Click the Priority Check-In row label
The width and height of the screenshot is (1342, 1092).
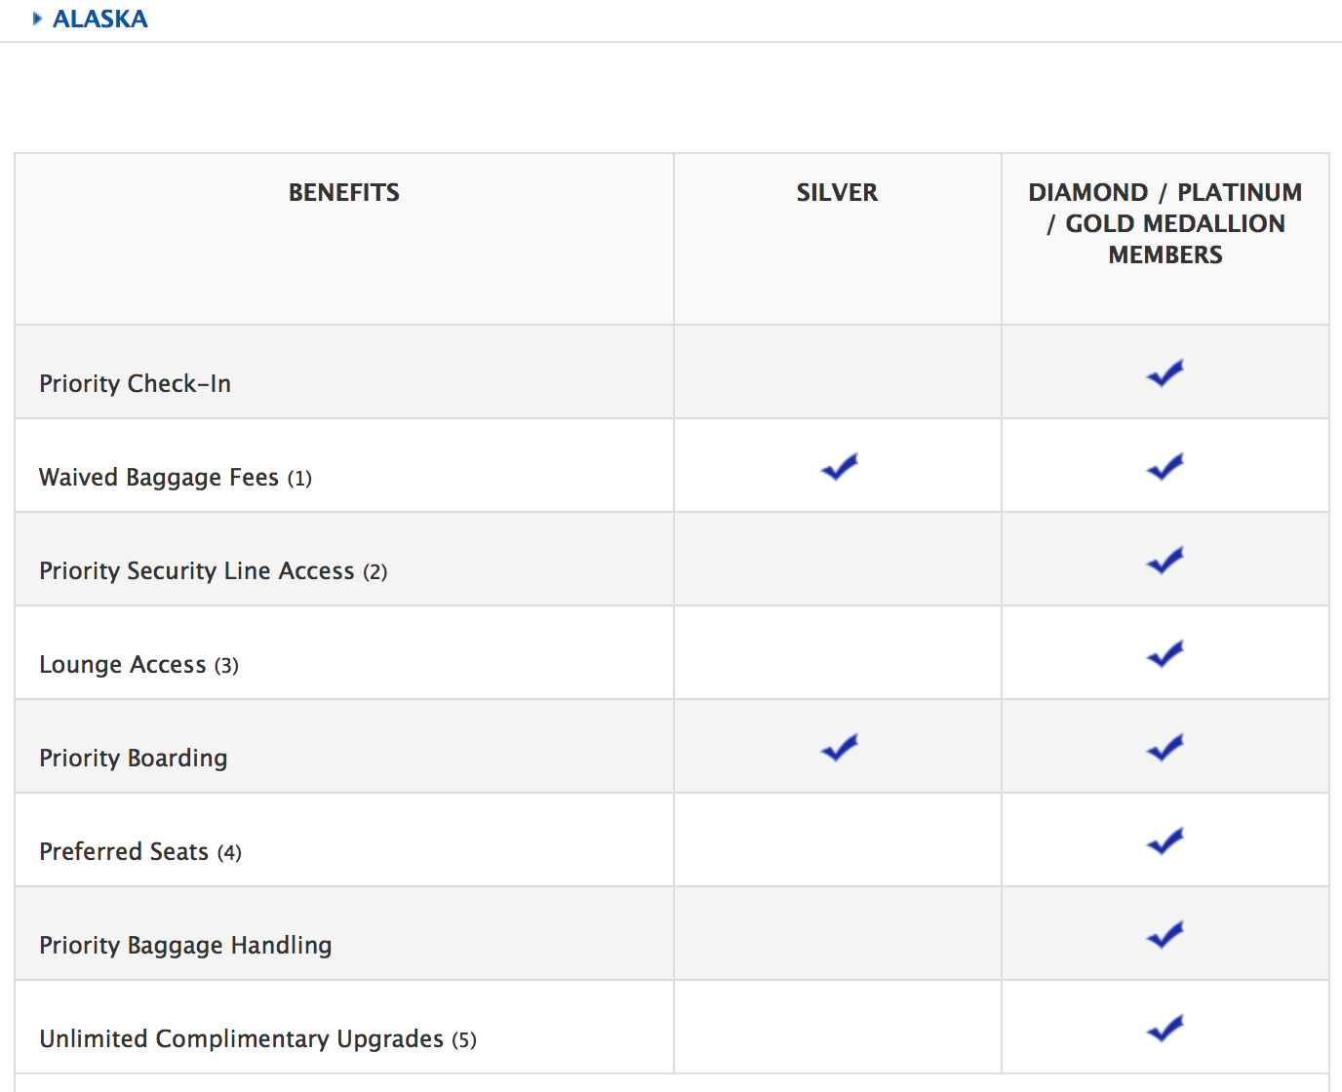[135, 383]
